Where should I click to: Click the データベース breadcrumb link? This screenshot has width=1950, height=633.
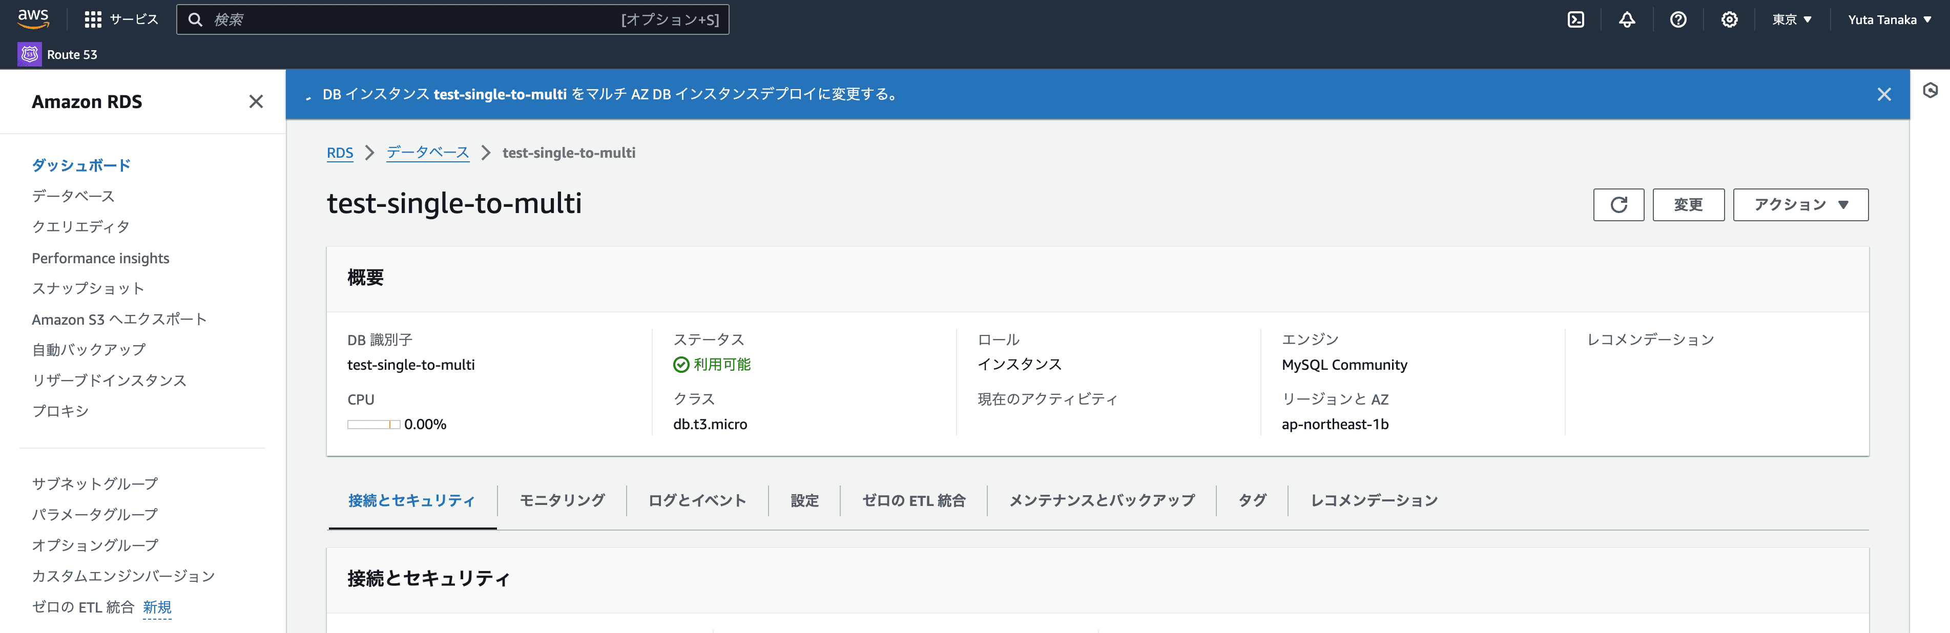[428, 153]
